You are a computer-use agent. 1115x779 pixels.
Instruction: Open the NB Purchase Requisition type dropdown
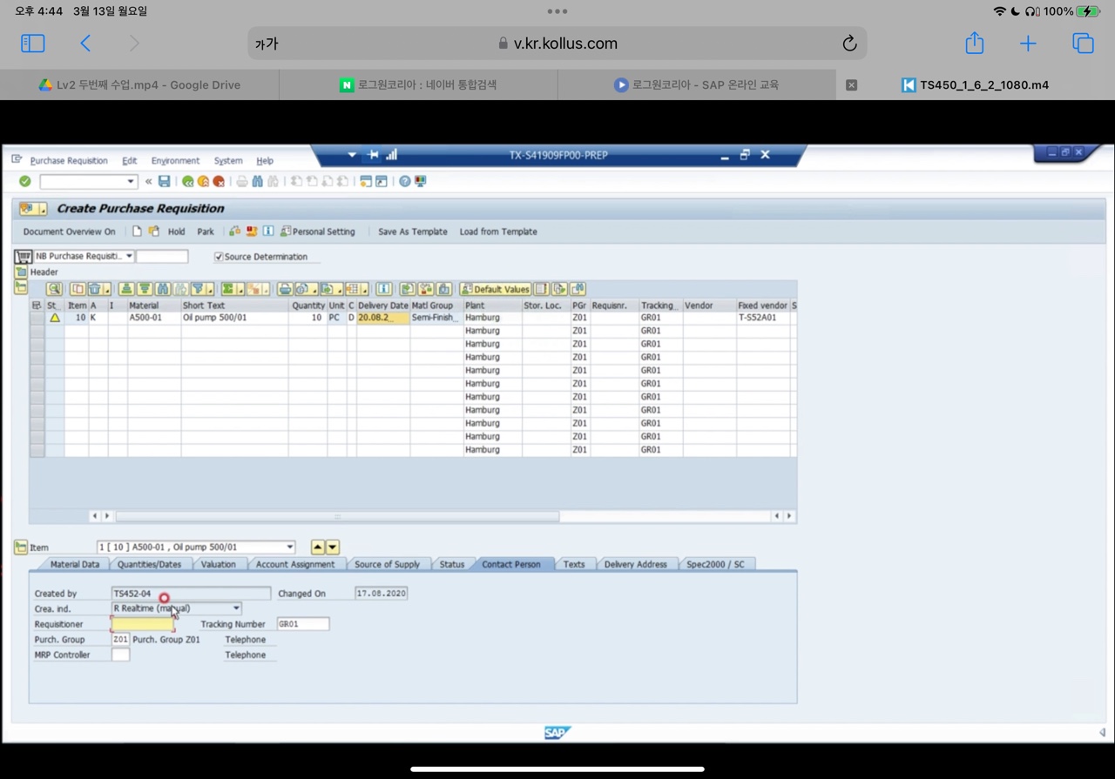coord(129,257)
